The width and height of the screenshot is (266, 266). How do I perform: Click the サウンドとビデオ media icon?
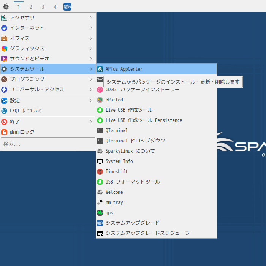4,59
